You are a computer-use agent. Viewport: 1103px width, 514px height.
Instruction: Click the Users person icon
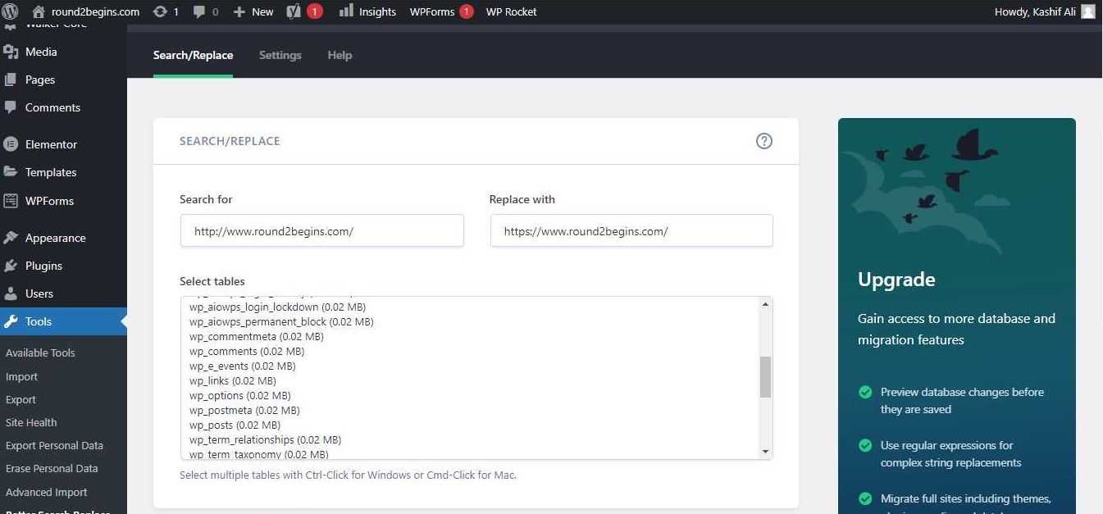click(11, 293)
